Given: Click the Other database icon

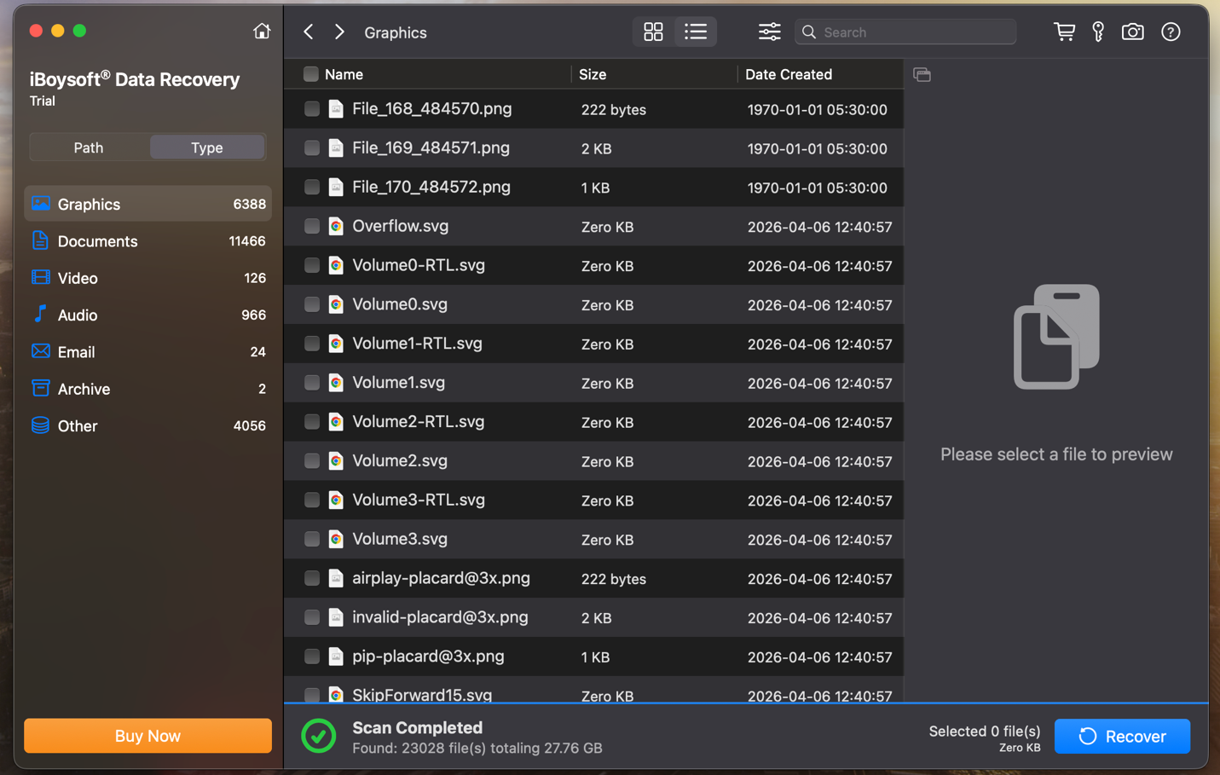Looking at the screenshot, I should [40, 425].
